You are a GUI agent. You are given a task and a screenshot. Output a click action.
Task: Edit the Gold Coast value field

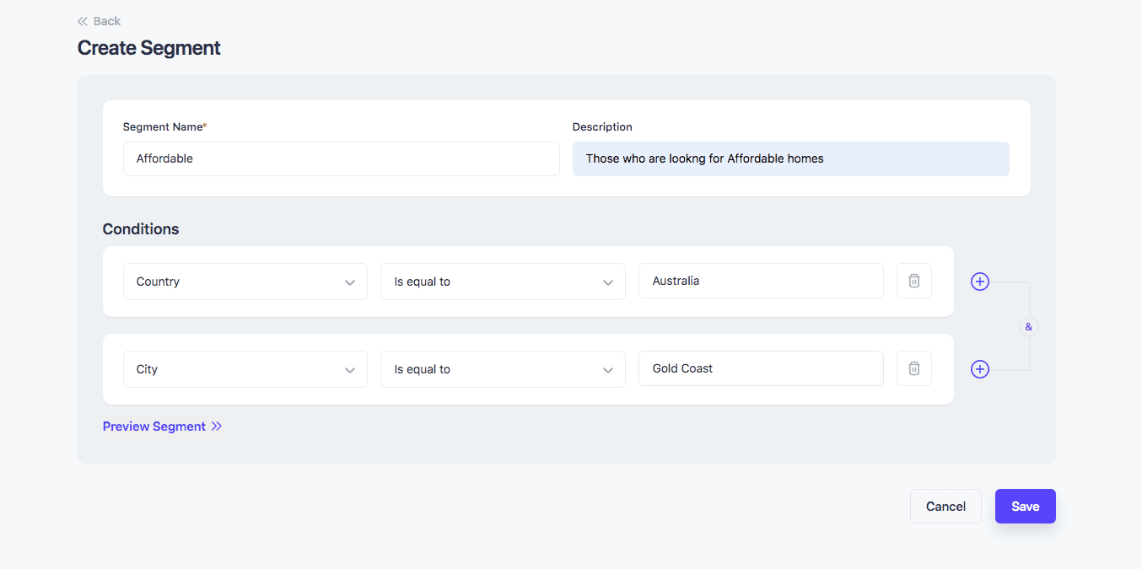[760, 368]
